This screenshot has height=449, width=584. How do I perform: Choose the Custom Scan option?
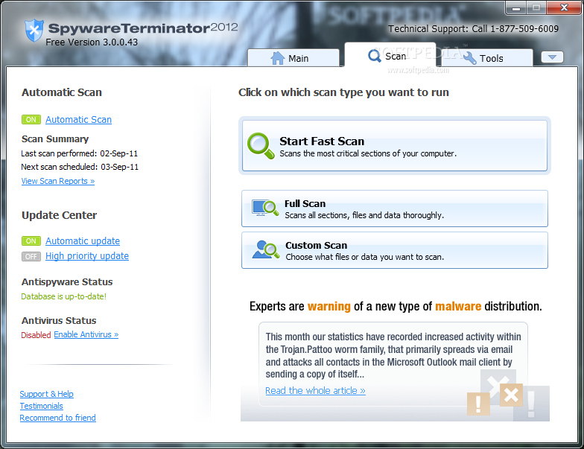395,250
